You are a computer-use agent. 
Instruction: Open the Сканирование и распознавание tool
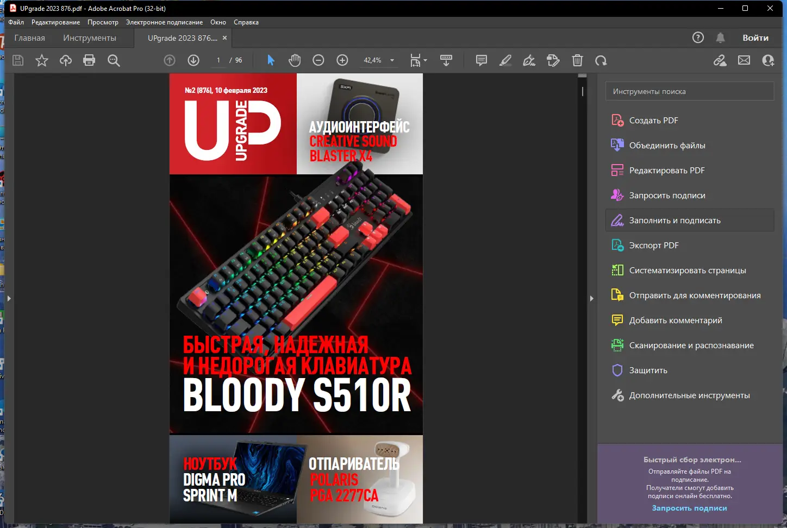690,345
